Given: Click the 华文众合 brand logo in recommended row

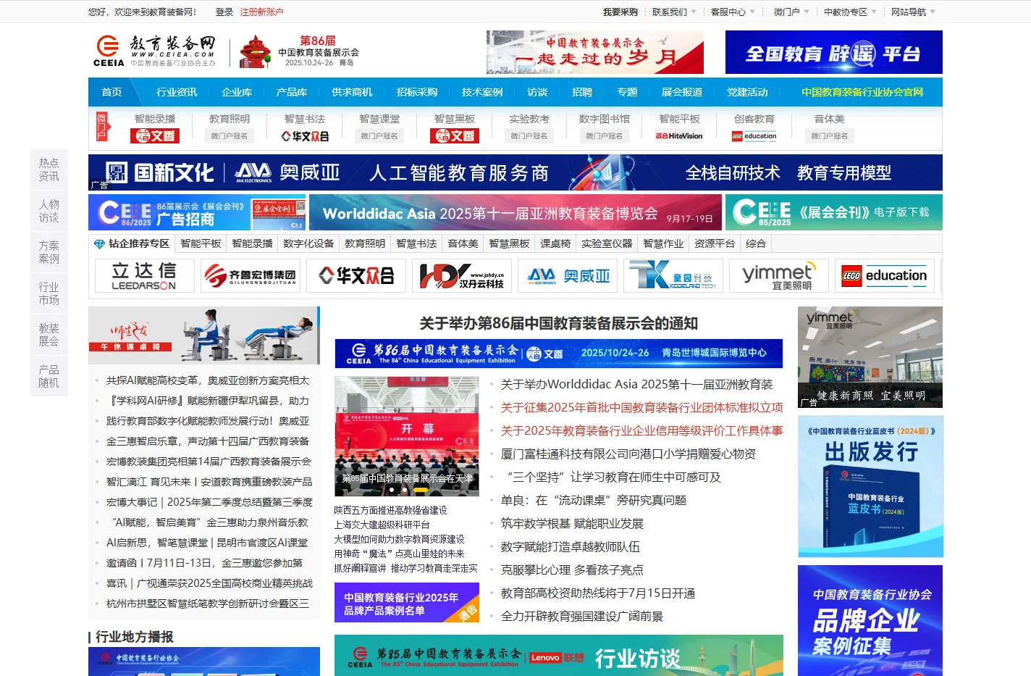Looking at the screenshot, I should click(356, 276).
